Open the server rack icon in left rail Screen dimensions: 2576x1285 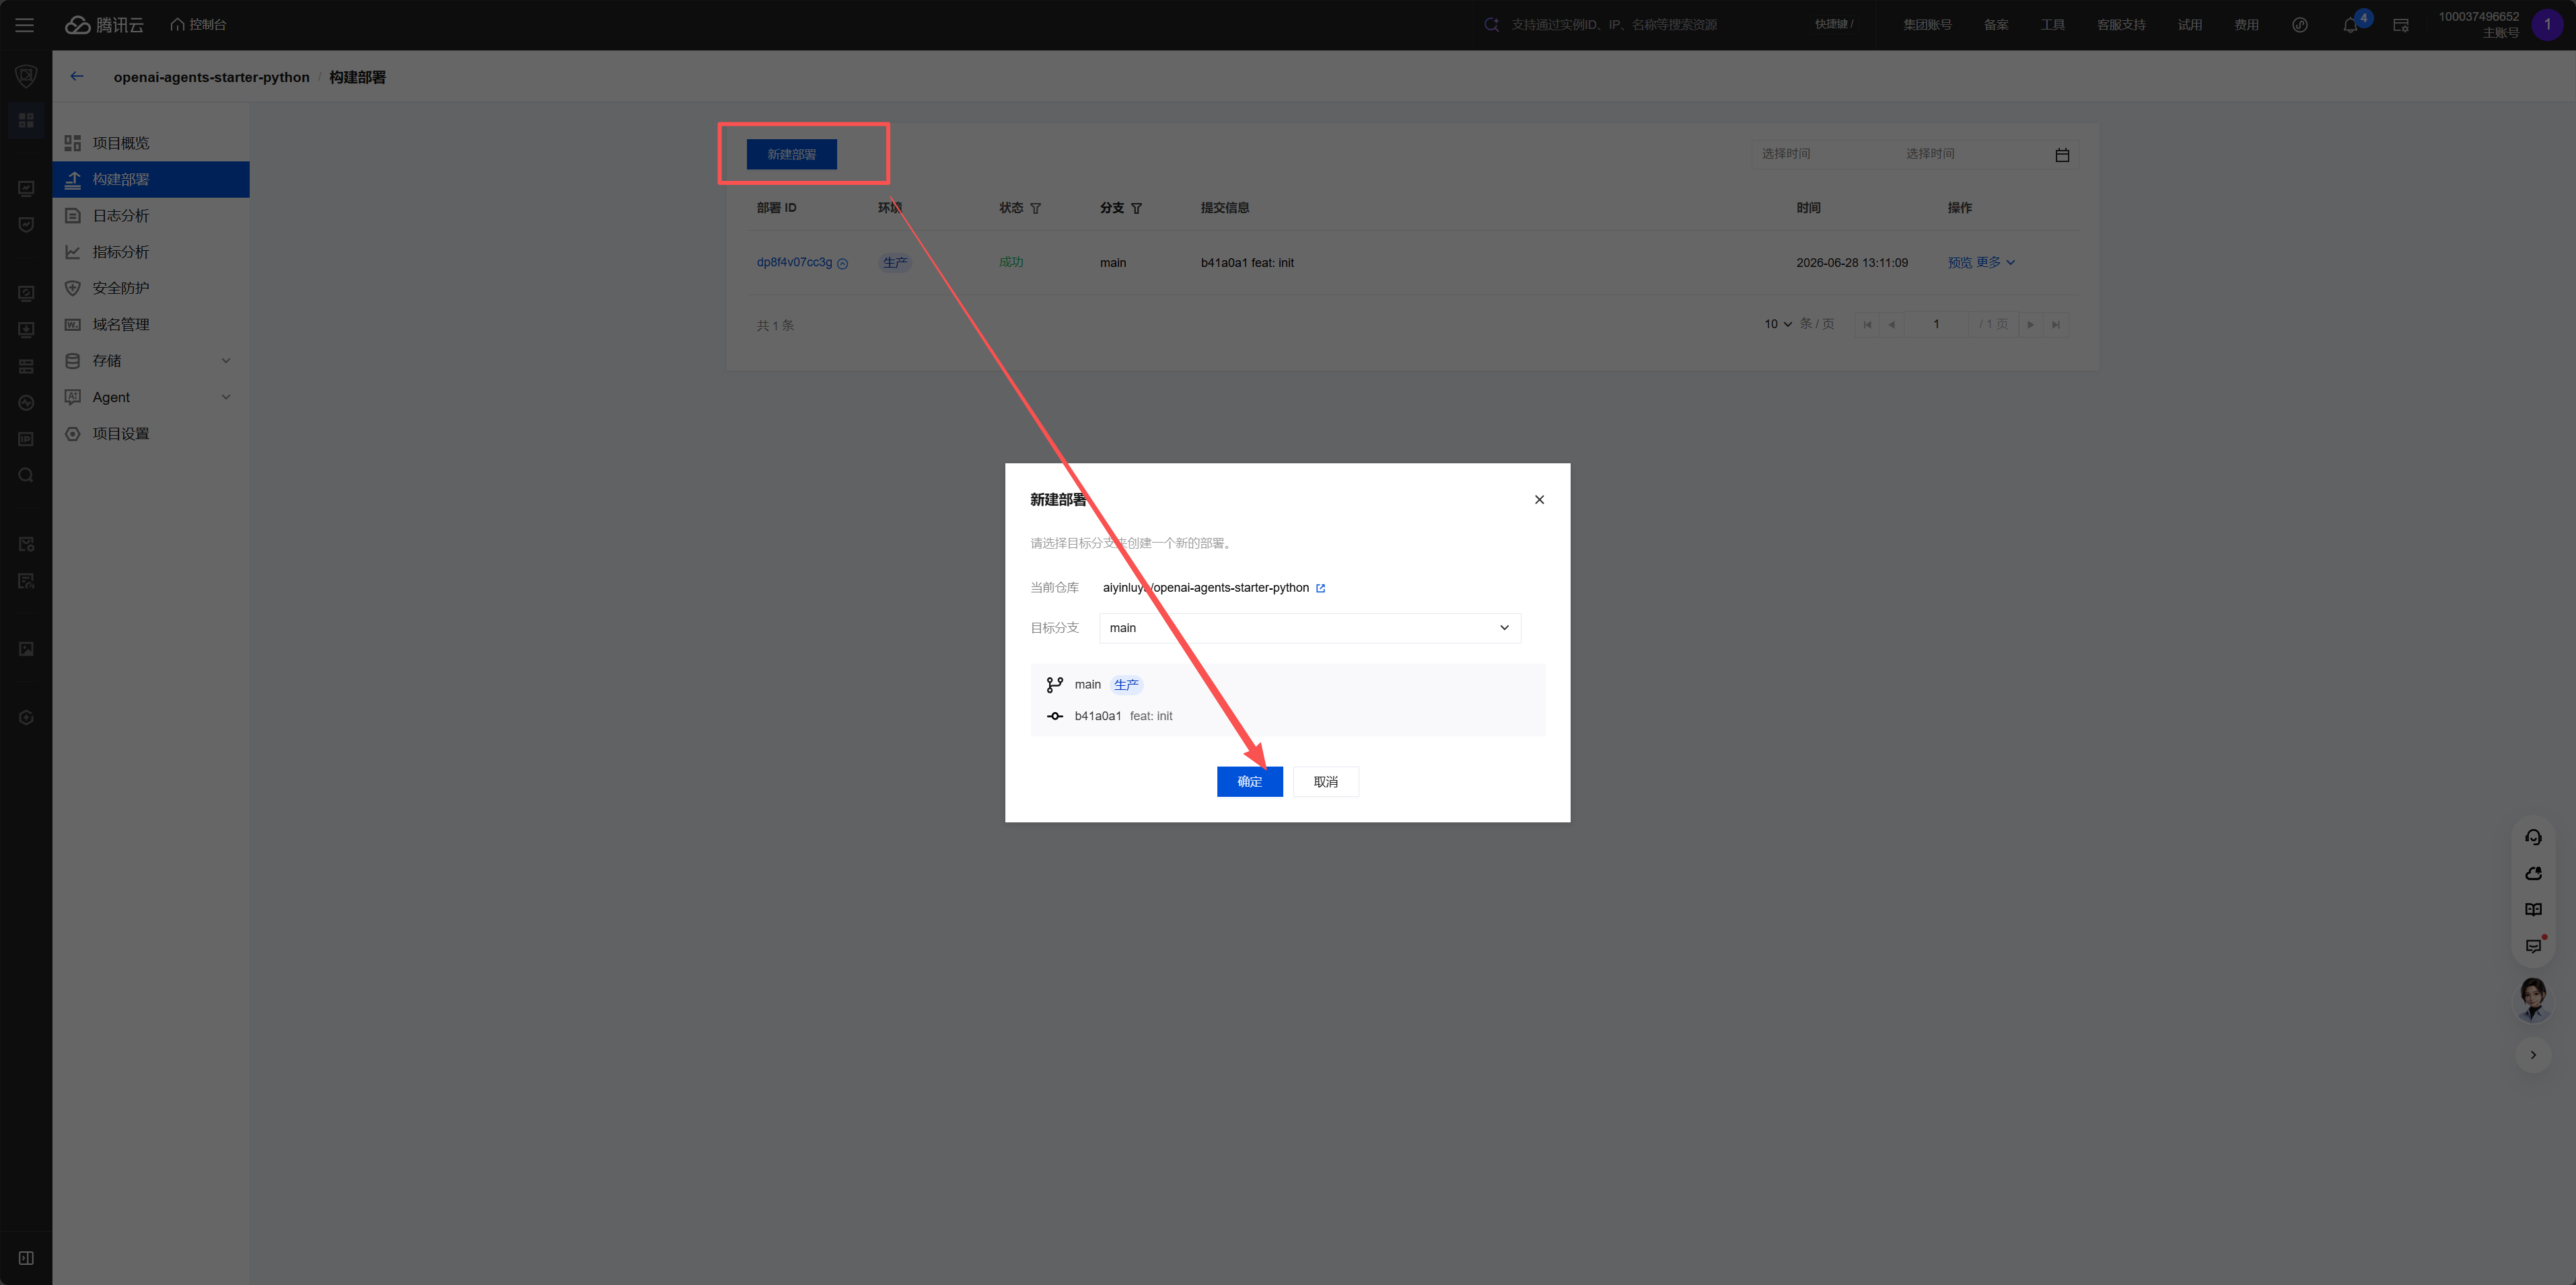point(26,366)
